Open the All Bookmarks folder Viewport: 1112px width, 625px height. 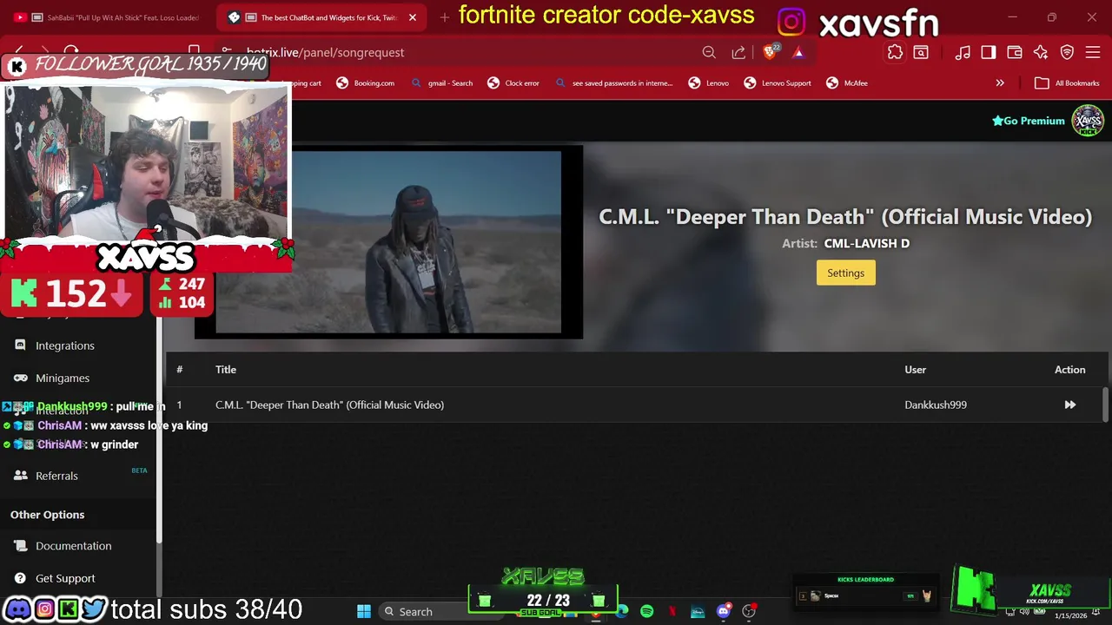pyautogui.click(x=1067, y=83)
